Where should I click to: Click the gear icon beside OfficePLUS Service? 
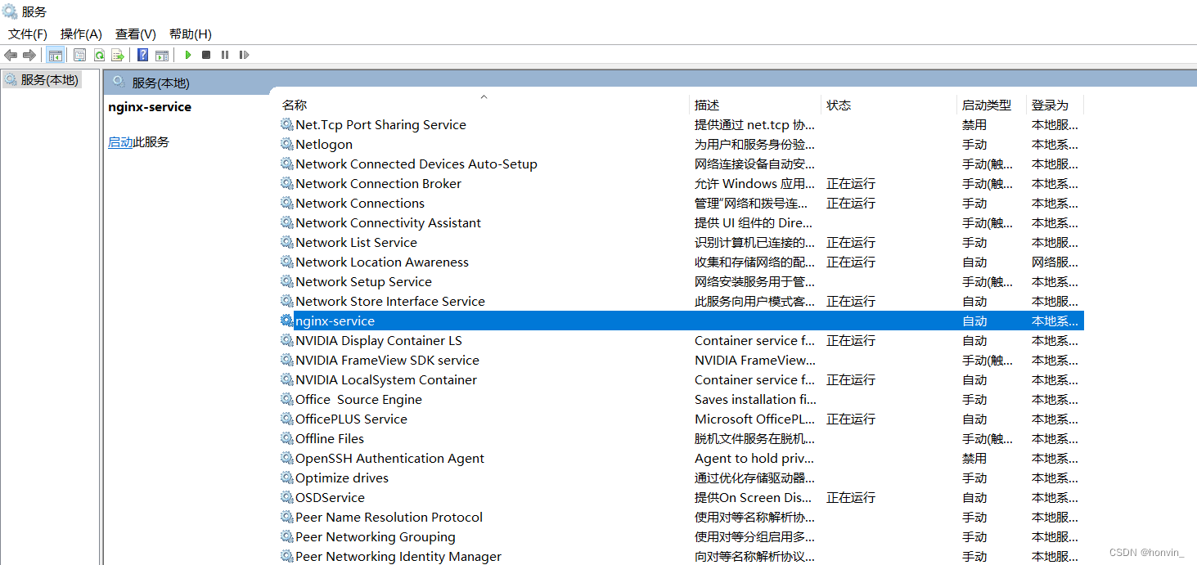point(287,419)
